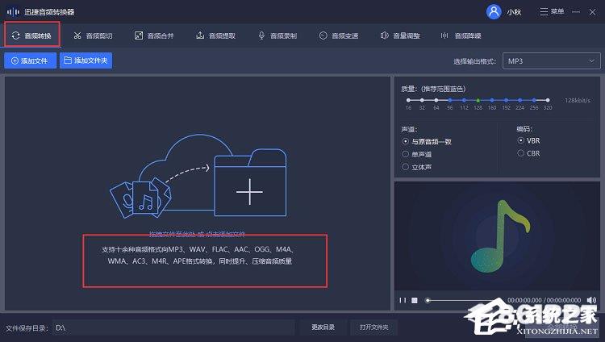Set quality slider to 160
605x342 pixels.
[x=492, y=100]
